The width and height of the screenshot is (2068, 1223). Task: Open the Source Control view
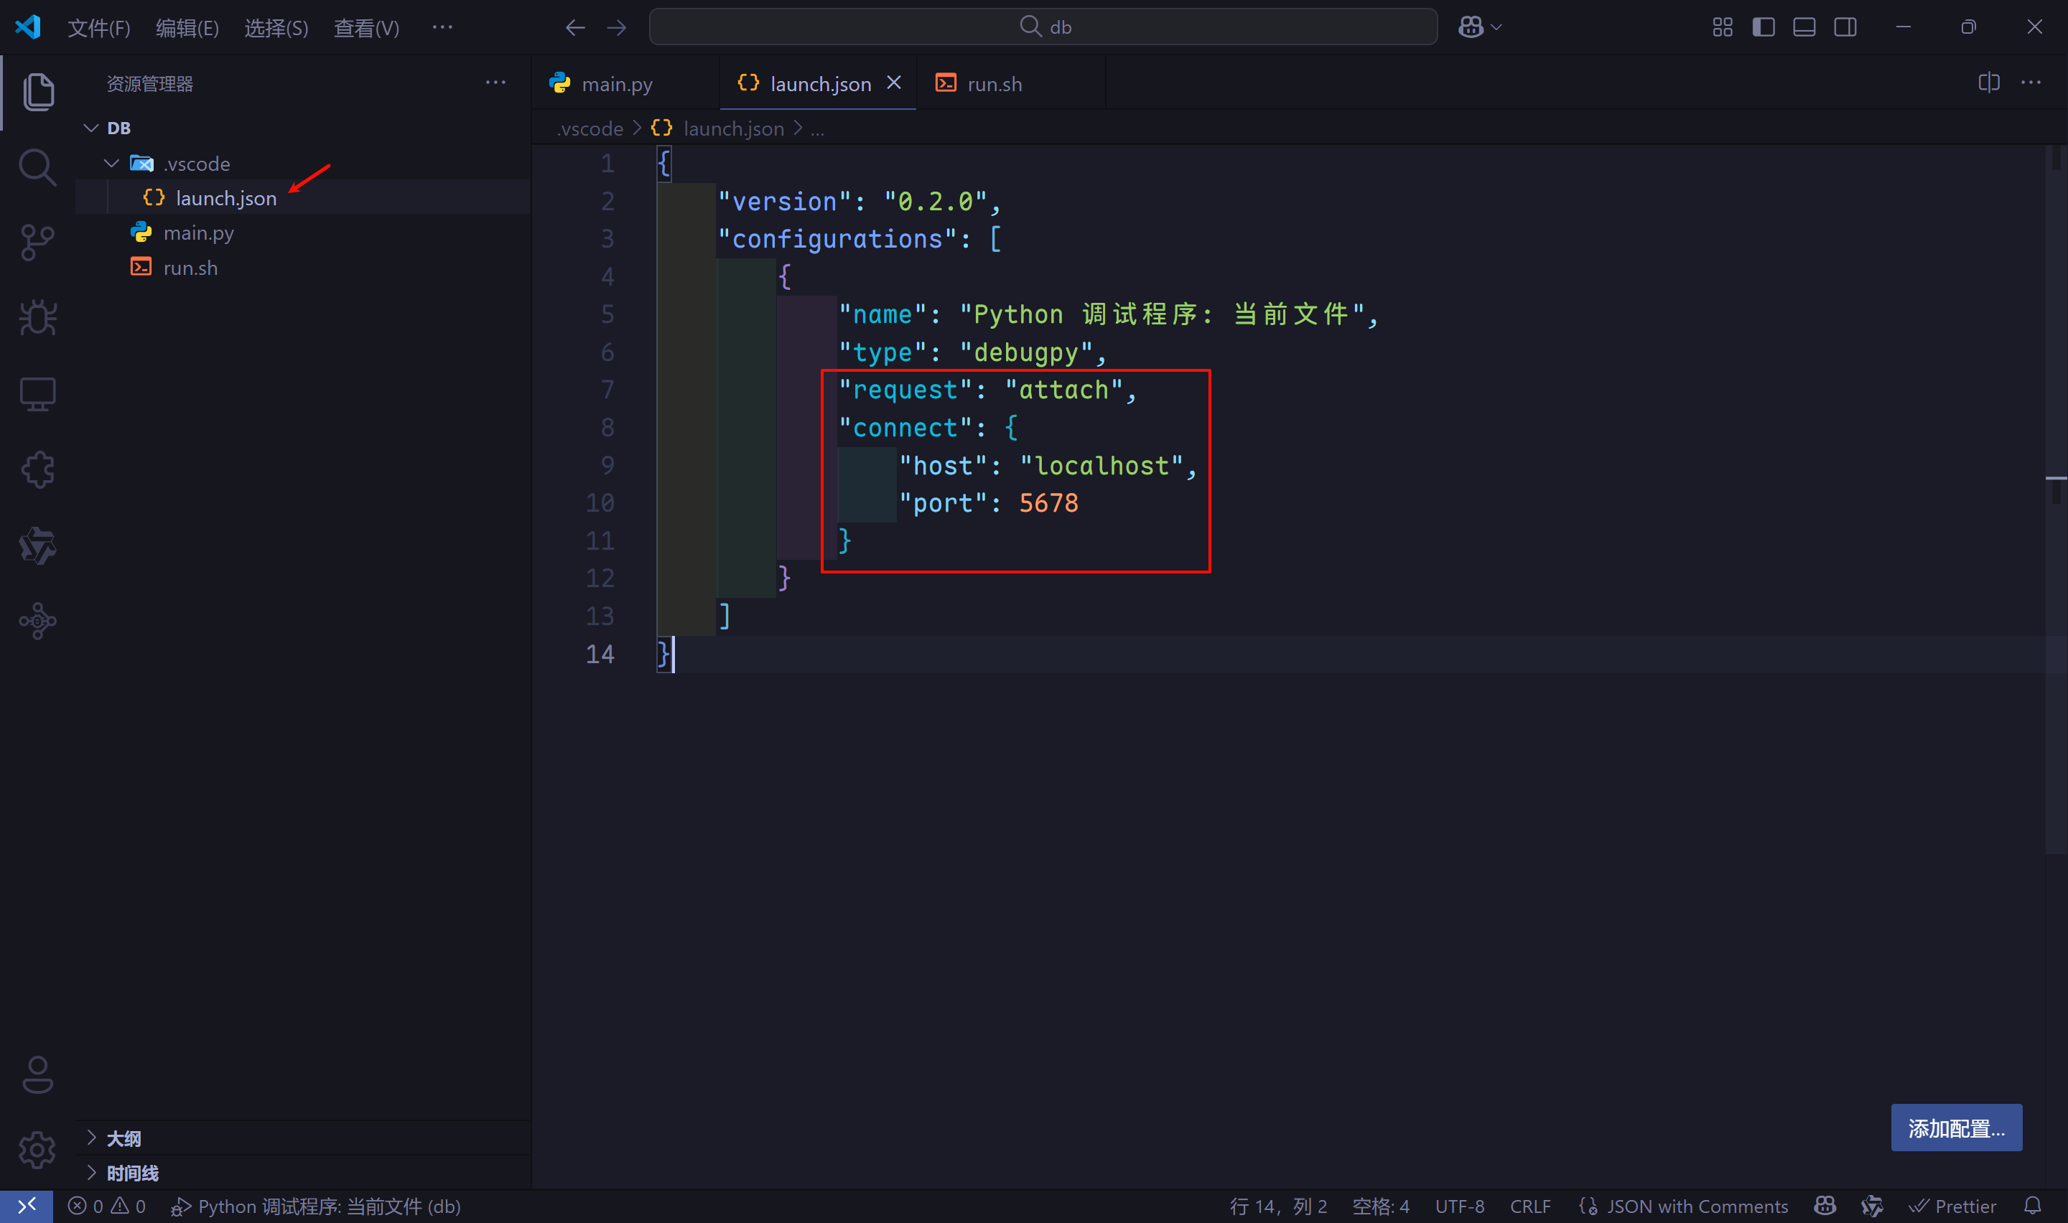tap(37, 243)
